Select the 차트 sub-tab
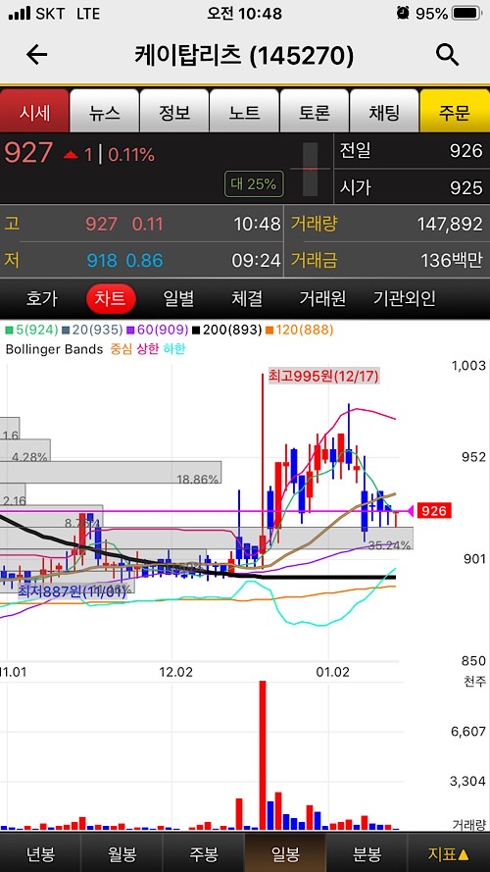Screen dimensions: 490x872 click(x=111, y=298)
